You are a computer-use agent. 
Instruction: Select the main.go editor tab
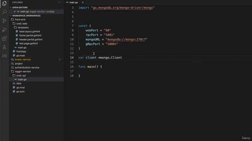point(74,2)
